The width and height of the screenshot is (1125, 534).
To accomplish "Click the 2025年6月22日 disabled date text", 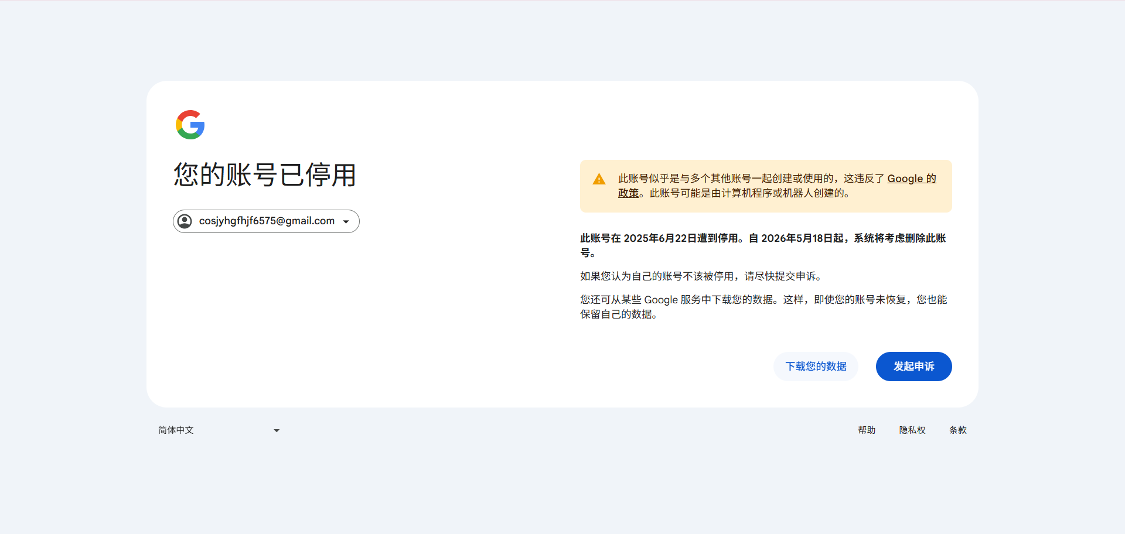I will 660,238.
